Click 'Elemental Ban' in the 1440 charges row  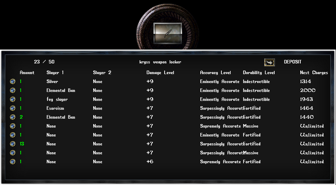[61, 117]
